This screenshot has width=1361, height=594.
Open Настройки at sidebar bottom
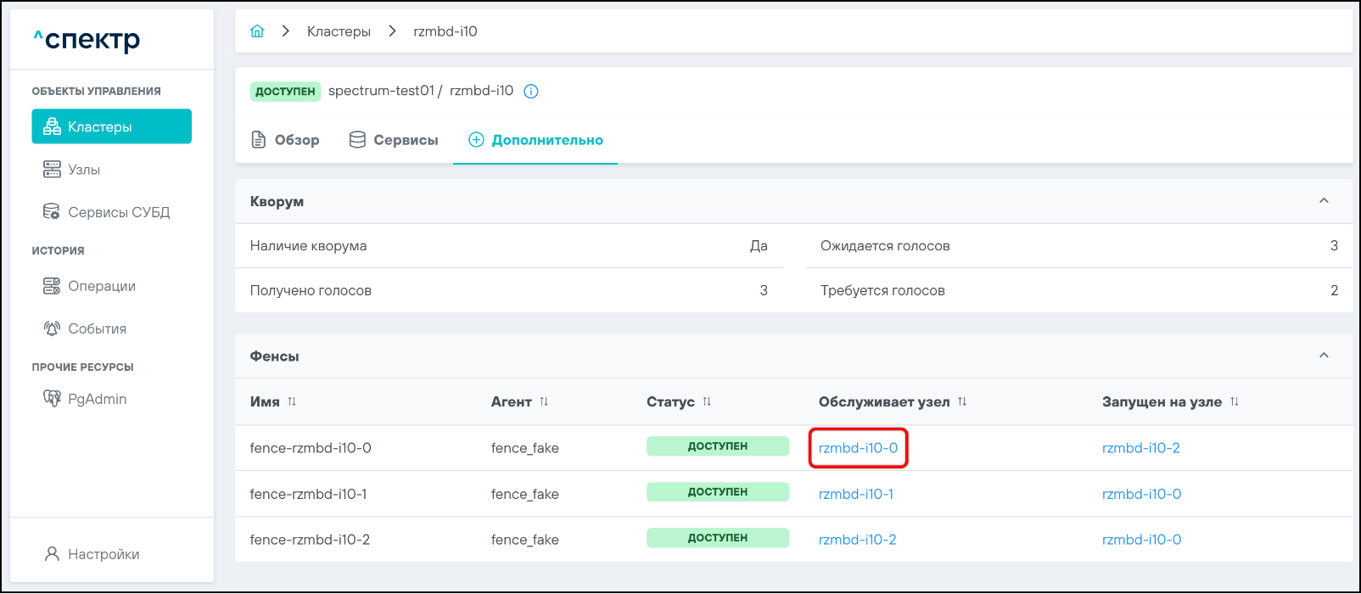pyautogui.click(x=104, y=554)
